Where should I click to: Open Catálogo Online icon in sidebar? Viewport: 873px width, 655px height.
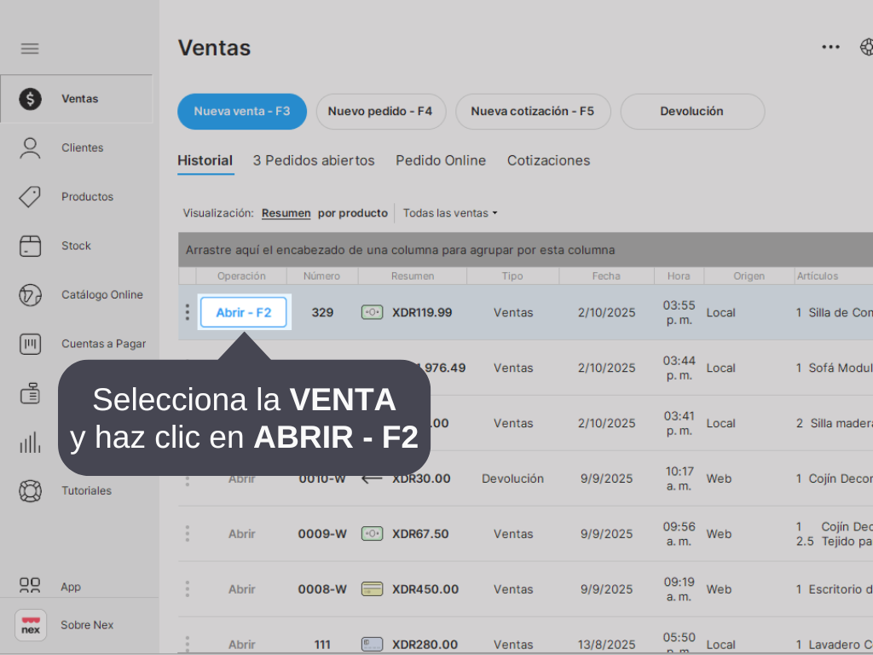click(x=30, y=294)
